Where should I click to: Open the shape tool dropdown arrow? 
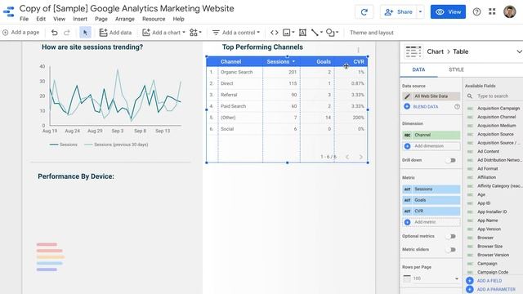point(337,33)
